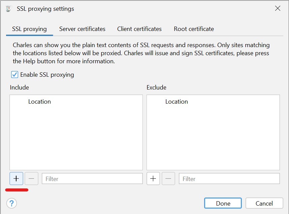
Task: Click the Filter field under the Exclude list
Action: [x=229, y=179]
